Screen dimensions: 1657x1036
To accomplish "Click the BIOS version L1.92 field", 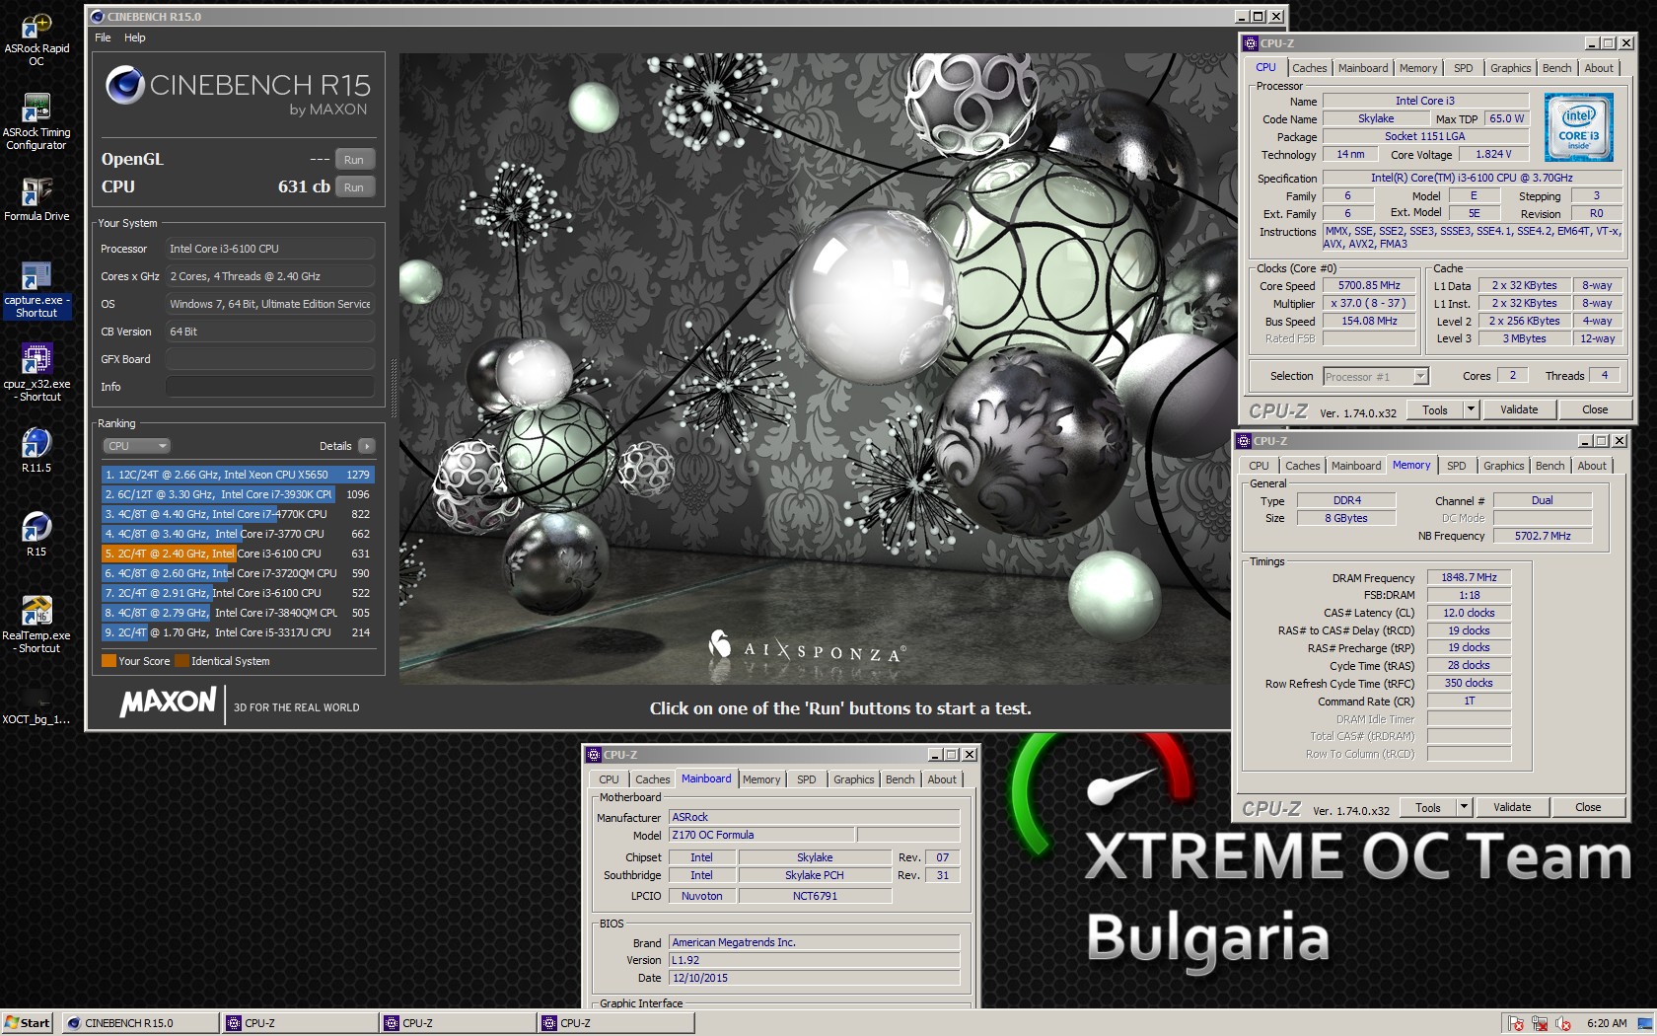I will coord(814,960).
